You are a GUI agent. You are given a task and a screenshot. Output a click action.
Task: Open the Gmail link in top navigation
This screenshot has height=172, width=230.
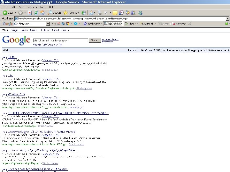[x=56, y=30]
